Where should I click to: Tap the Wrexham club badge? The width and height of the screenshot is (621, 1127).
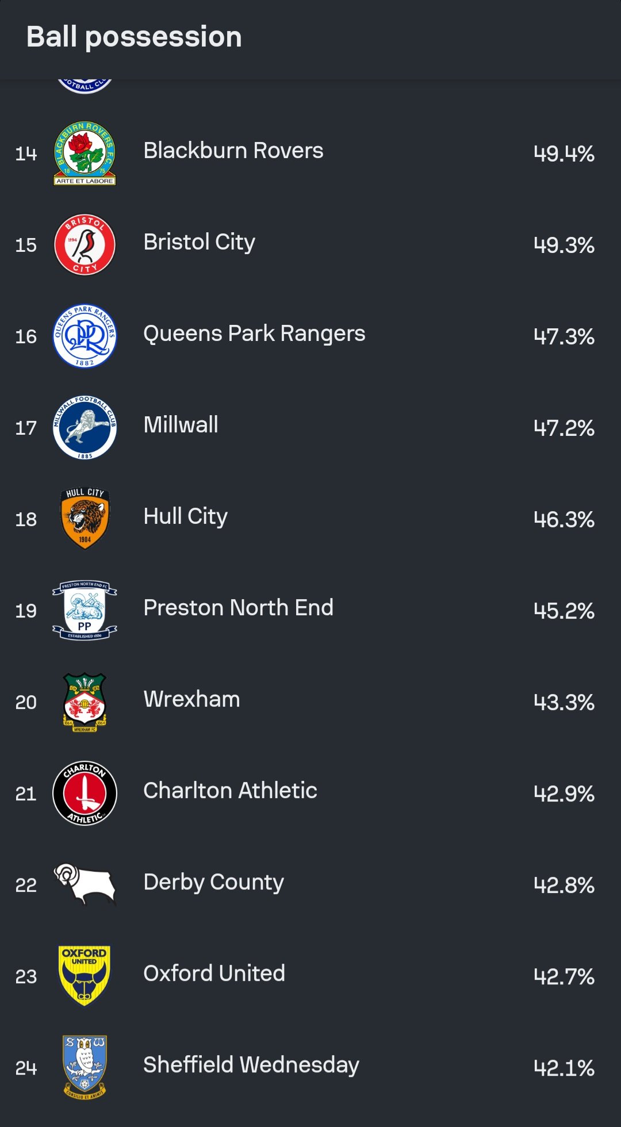[85, 701]
